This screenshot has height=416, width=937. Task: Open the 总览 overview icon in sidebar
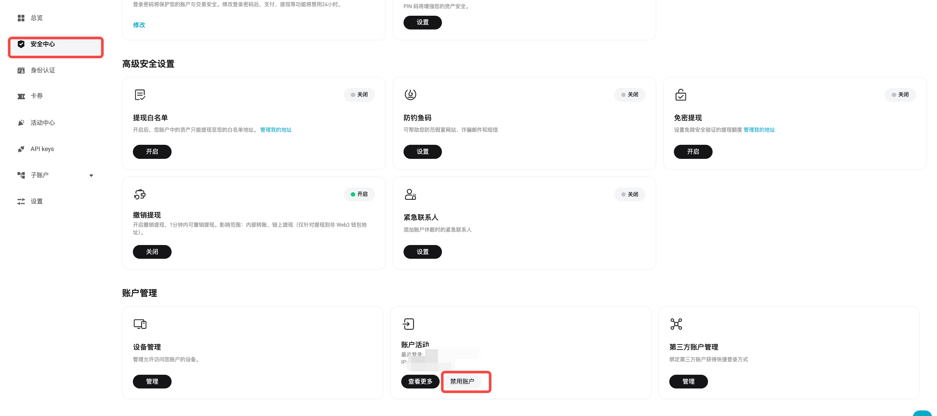[x=21, y=17]
